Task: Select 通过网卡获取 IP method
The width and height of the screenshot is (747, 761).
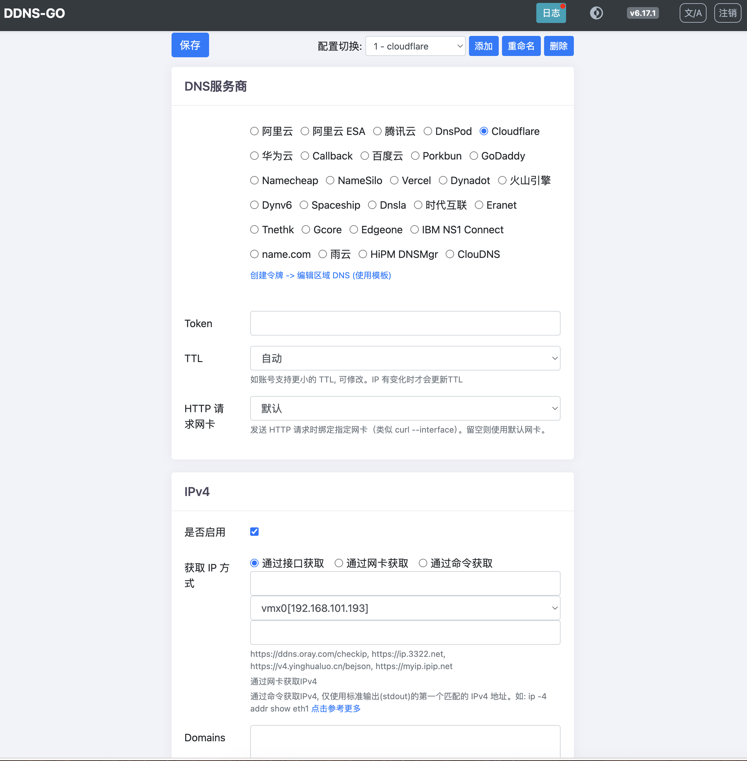Action: pos(339,563)
